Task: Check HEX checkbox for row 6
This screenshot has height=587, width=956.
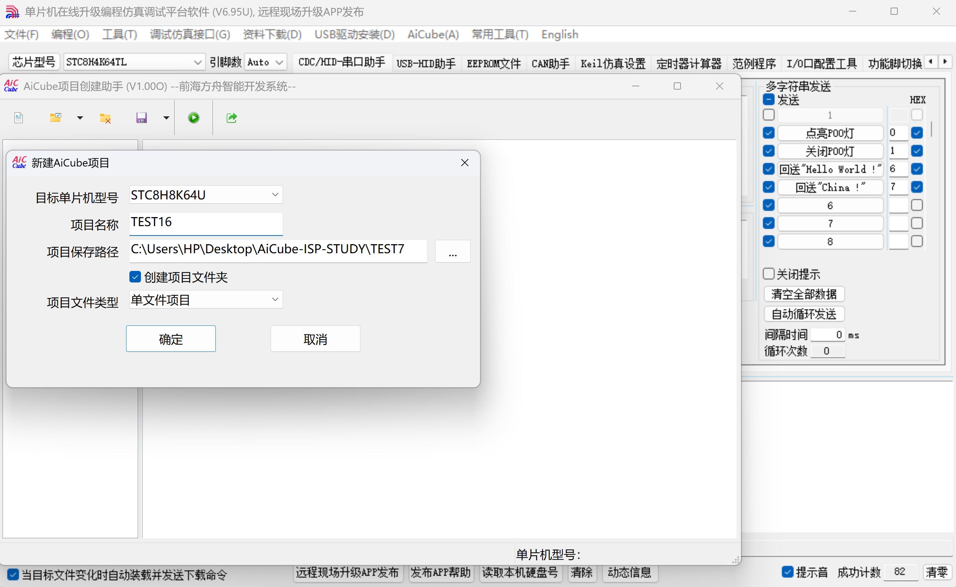Action: click(917, 205)
